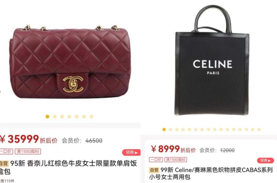Click the crossed-out 46500 member price
This screenshot has width=277, height=183.
pos(94,141)
